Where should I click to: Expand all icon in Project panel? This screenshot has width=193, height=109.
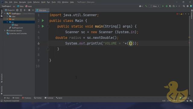coord(21,10)
